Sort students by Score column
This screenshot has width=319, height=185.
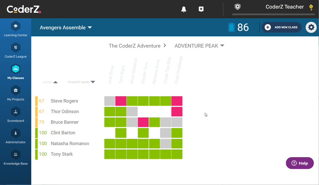click(x=55, y=82)
